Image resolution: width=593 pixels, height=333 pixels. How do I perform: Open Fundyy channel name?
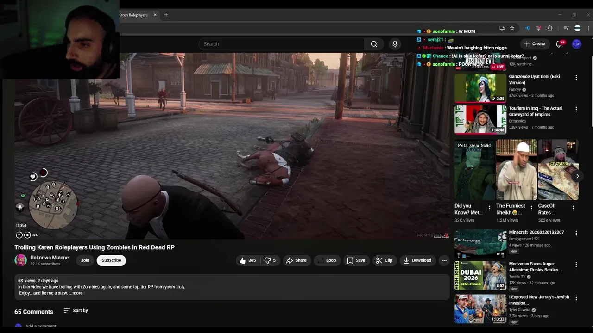(x=515, y=89)
